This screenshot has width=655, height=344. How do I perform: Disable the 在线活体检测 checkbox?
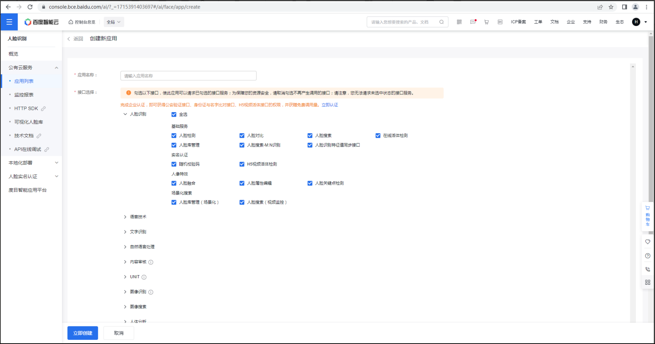pos(378,135)
